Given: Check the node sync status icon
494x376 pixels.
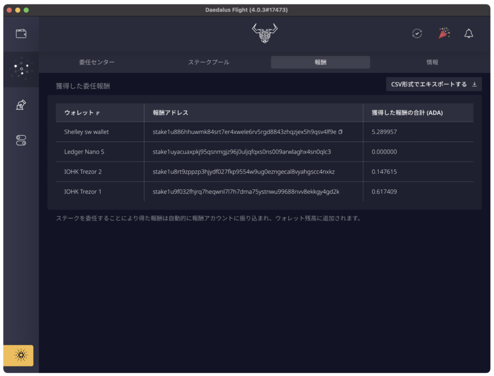Looking at the screenshot, I should click(x=417, y=34).
